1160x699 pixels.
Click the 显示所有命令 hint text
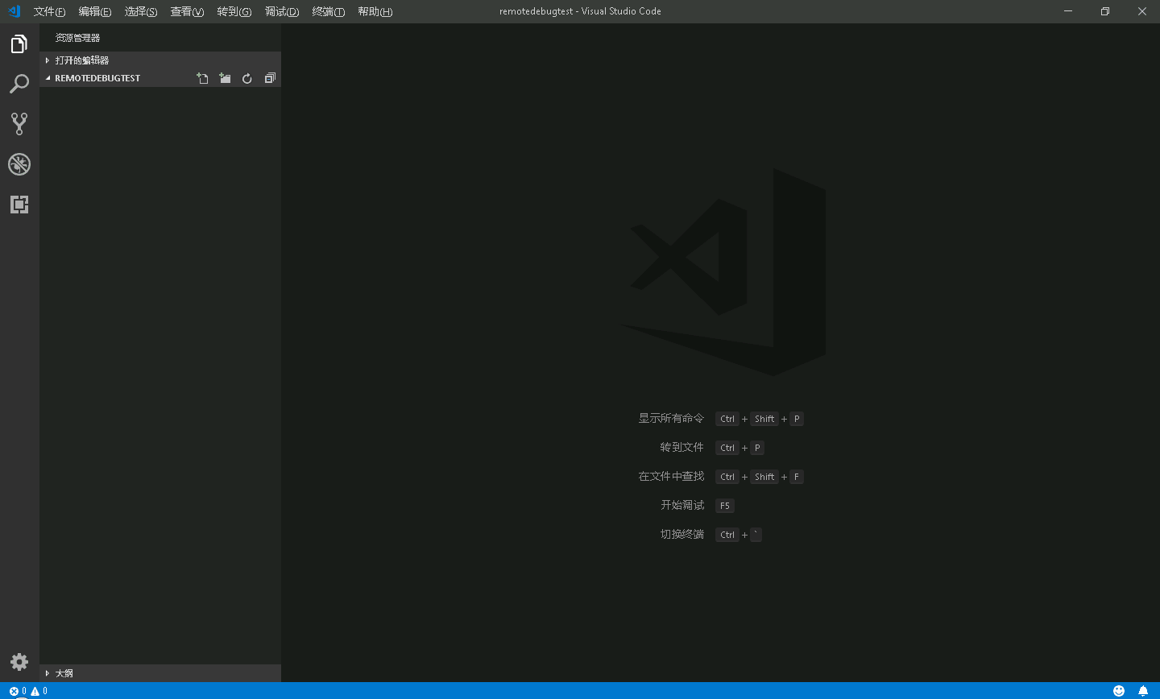pyautogui.click(x=671, y=419)
